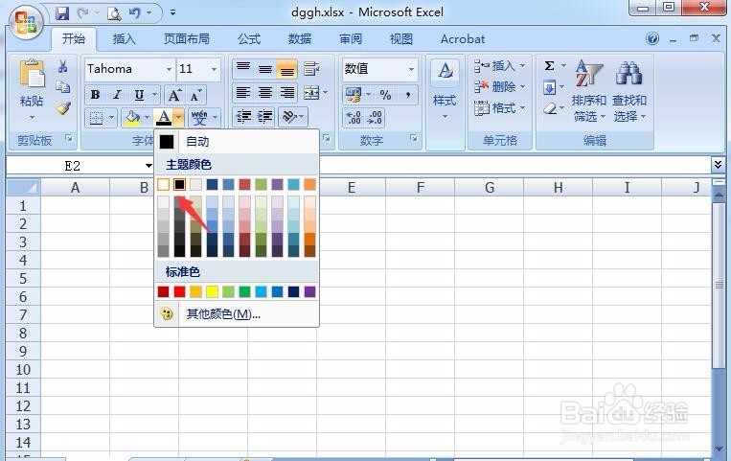Switch to the 公式 tab
Viewport: 731px width, 461px height.
click(x=249, y=39)
